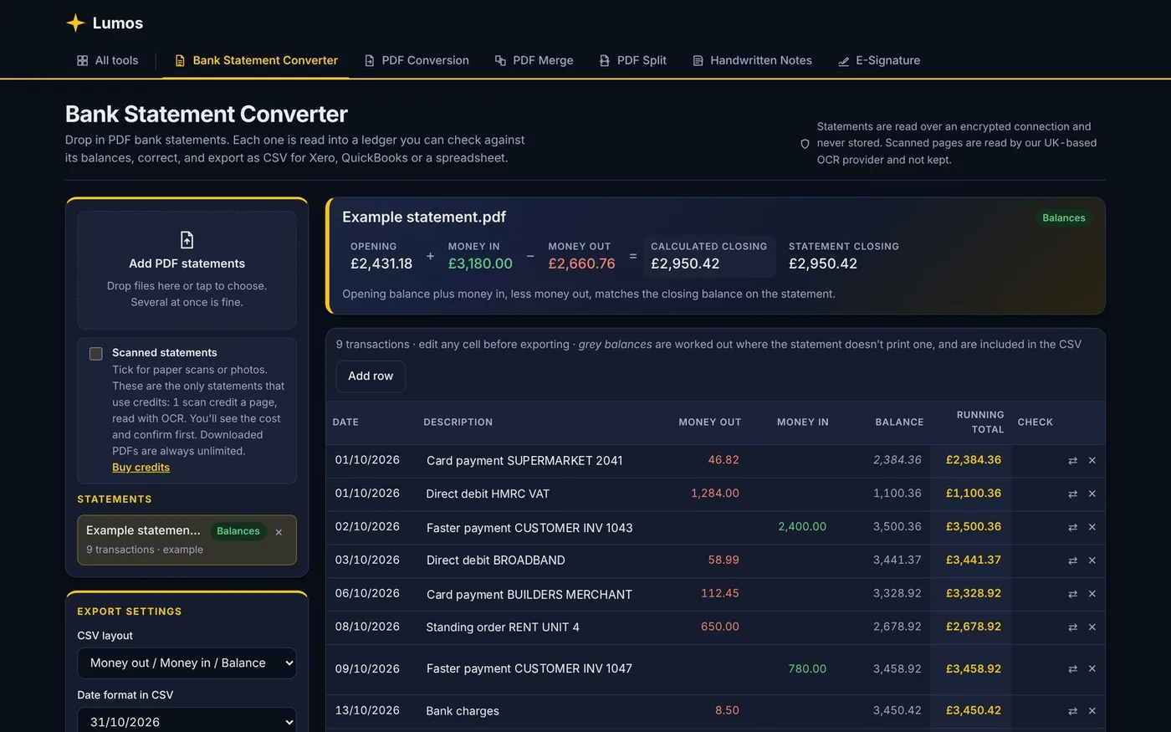Edit the date cell 03/10/2026
This screenshot has height=732, width=1171.
point(367,560)
